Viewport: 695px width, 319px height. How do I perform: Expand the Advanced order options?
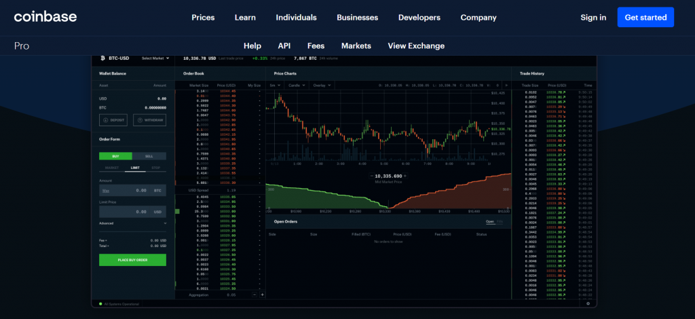132,223
